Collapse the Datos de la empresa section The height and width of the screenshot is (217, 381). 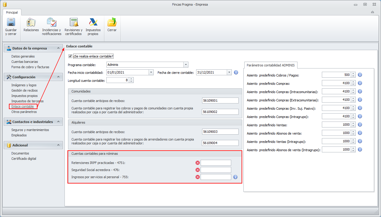[58, 48]
